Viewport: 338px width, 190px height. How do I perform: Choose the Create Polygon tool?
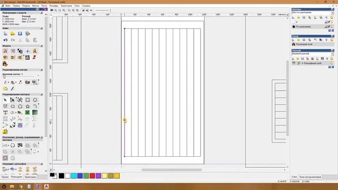20,106
